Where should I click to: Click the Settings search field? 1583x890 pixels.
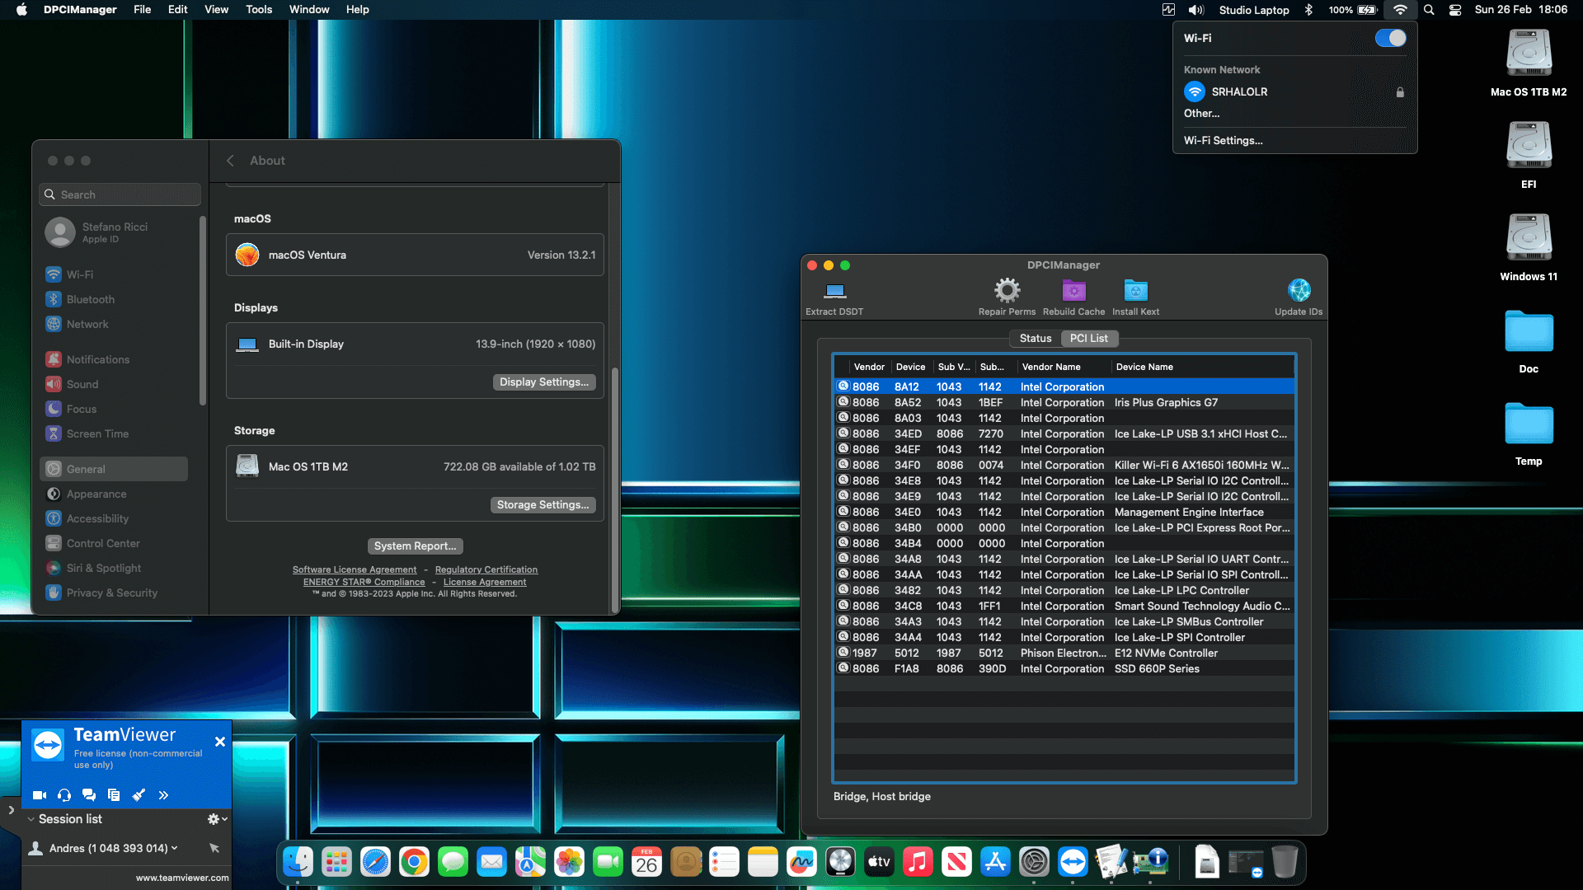[120, 194]
